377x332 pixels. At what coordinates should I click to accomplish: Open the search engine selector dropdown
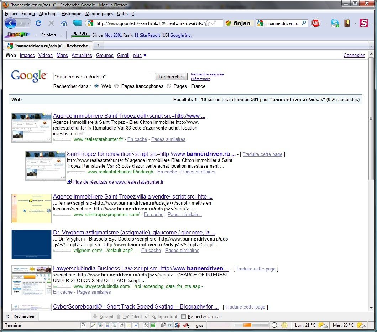pyautogui.click(x=265, y=23)
